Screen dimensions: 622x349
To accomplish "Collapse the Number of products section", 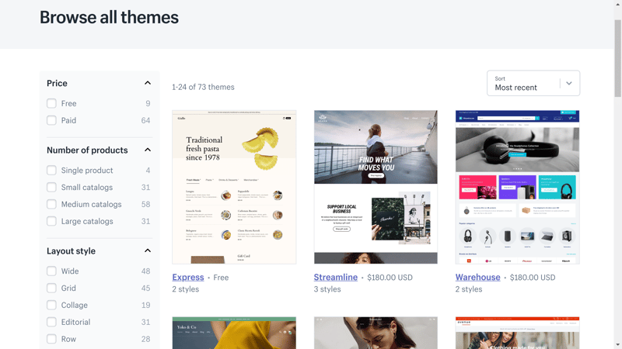I will (148, 150).
